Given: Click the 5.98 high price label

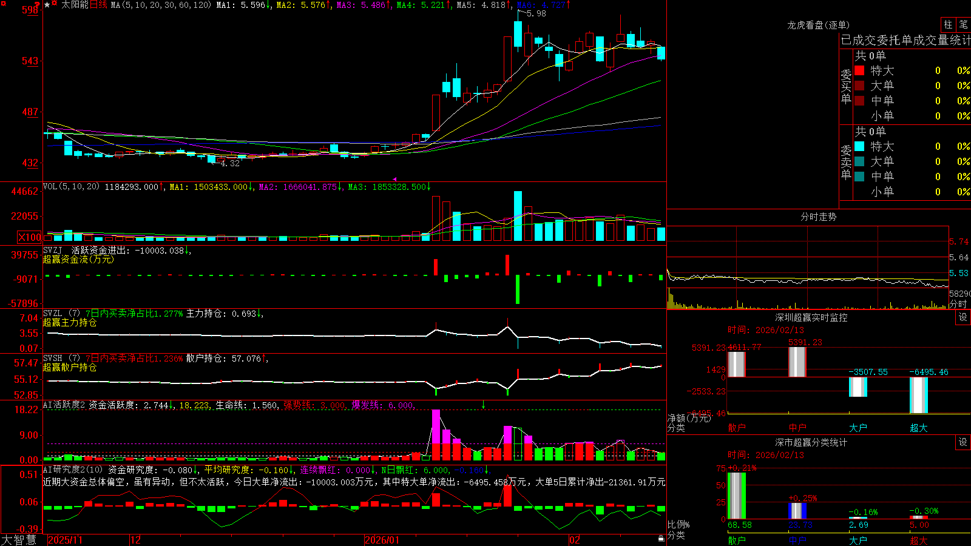Looking at the screenshot, I should tap(536, 13).
